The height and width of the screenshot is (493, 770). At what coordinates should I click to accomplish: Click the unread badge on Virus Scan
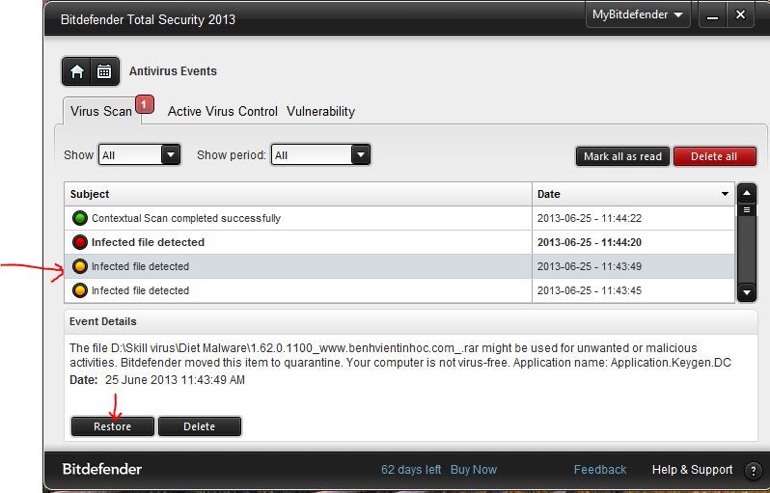[x=145, y=104]
